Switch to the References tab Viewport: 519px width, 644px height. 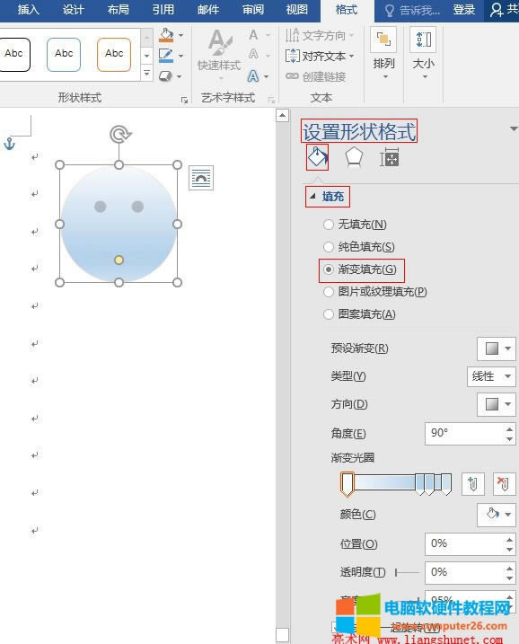[163, 10]
